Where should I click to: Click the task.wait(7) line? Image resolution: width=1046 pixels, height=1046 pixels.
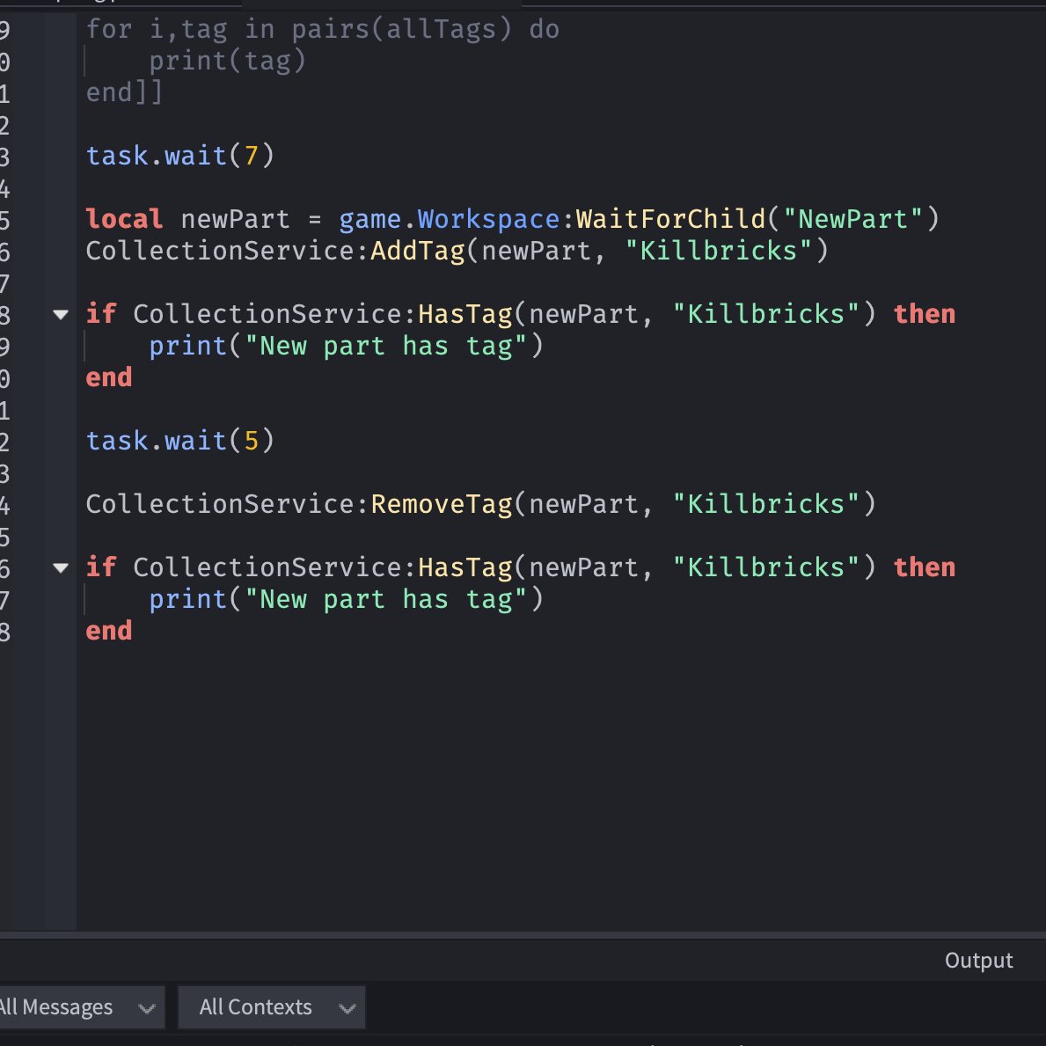tap(180, 156)
